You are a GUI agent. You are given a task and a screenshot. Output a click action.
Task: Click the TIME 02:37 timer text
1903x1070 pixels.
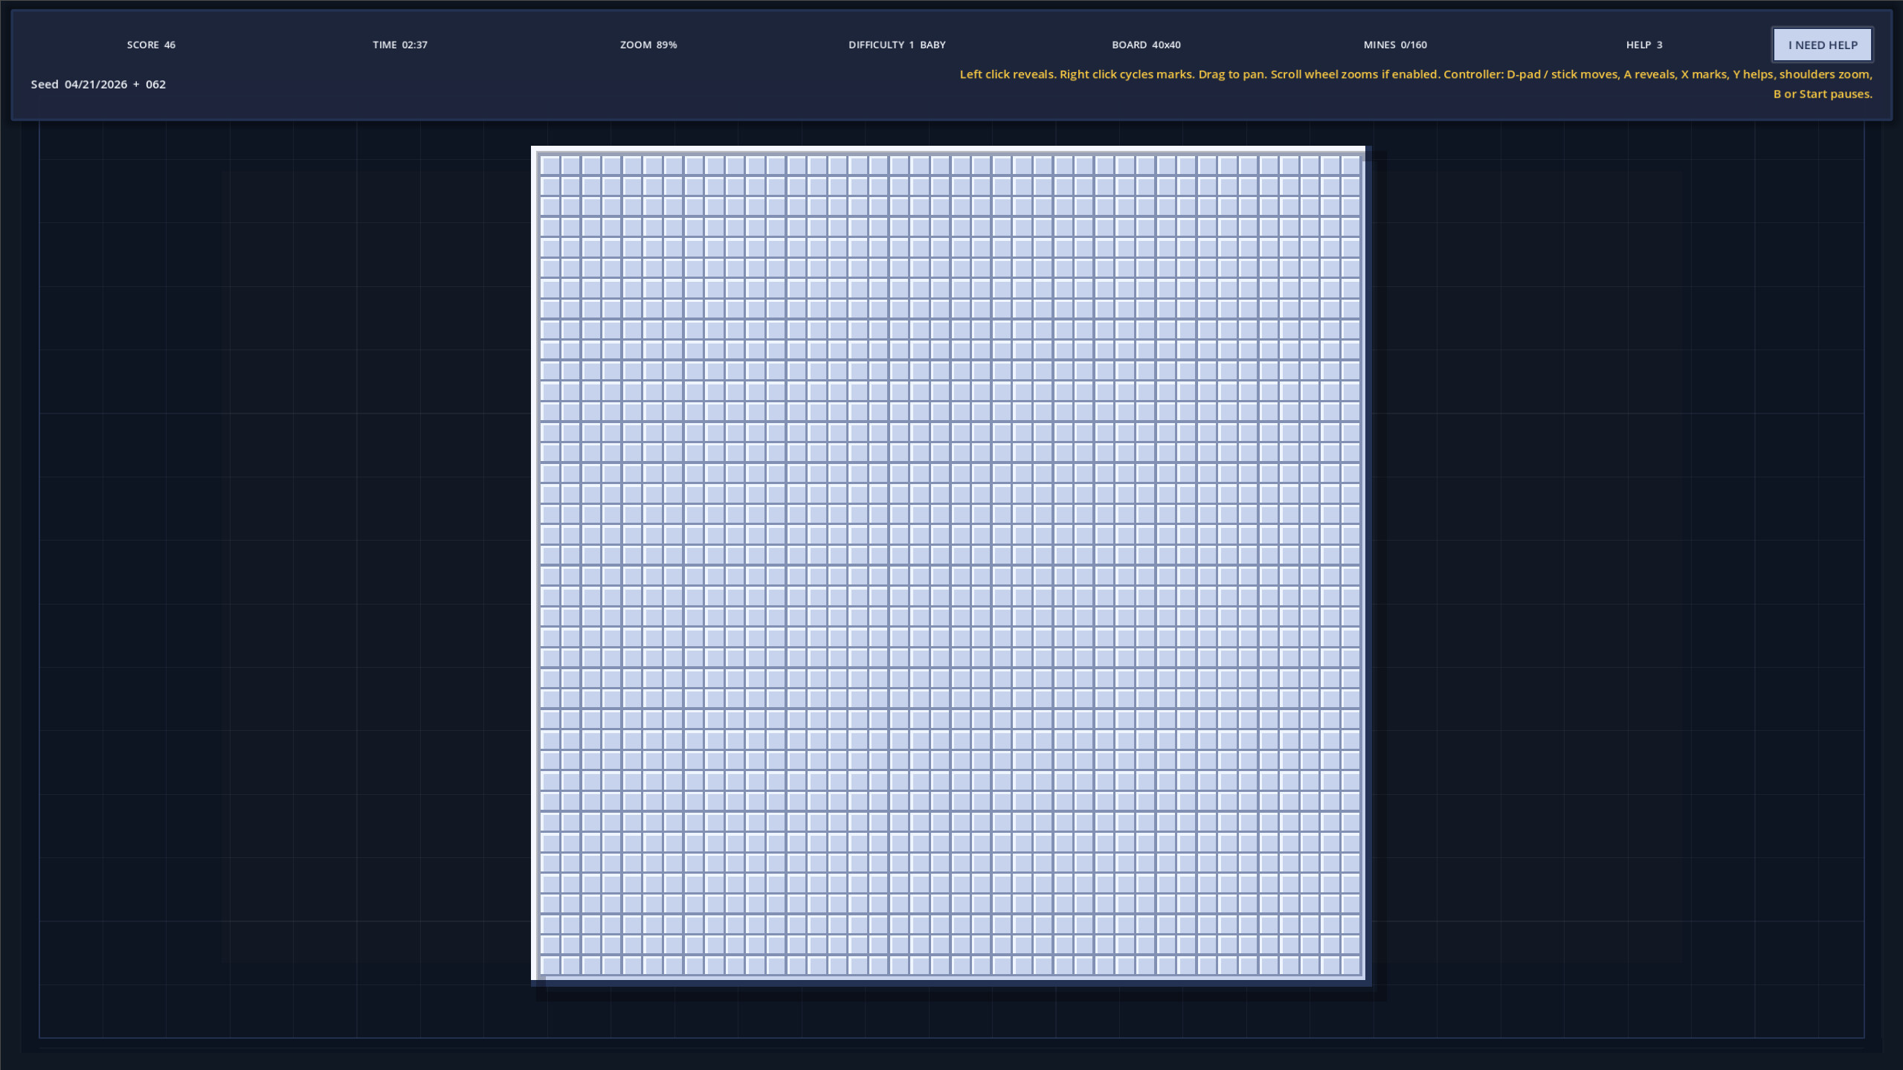[400, 45]
